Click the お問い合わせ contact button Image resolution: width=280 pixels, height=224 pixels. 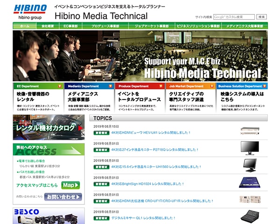click(63, 197)
